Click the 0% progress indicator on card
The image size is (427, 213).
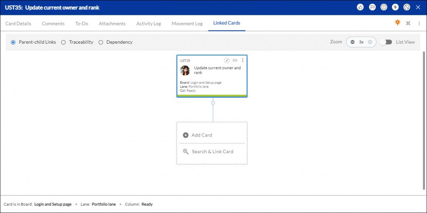[x=235, y=60]
